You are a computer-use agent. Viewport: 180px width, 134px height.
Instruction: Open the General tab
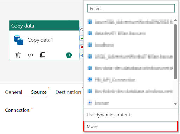pos(14,92)
